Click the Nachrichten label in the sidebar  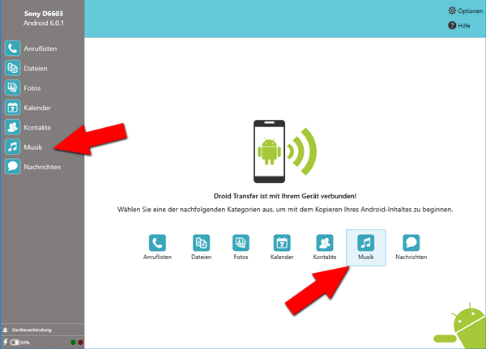42,167
